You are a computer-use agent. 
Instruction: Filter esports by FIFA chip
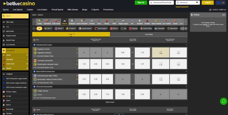(x=48, y=28)
